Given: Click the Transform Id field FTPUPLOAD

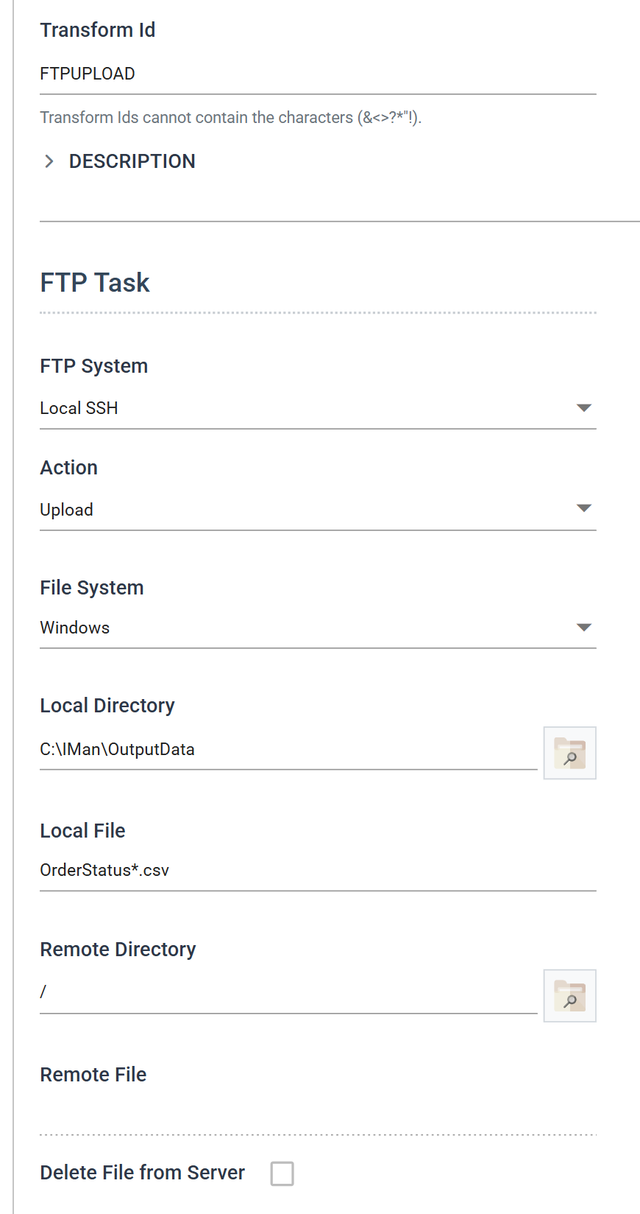Looking at the screenshot, I should (x=318, y=74).
